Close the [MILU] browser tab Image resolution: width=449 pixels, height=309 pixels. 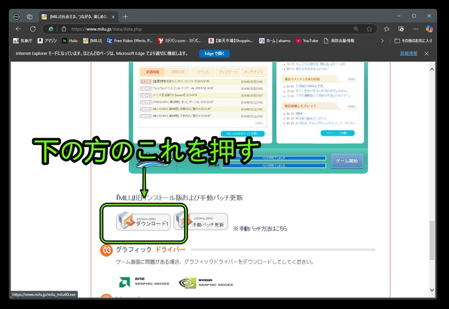click(113, 17)
